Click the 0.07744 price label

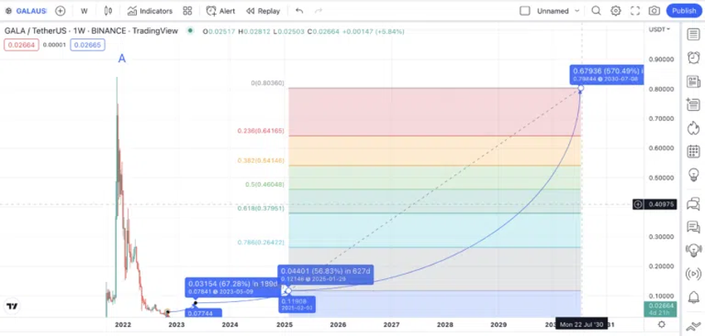203,313
